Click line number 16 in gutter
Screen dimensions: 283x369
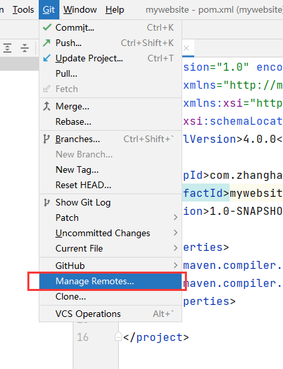coord(82,337)
